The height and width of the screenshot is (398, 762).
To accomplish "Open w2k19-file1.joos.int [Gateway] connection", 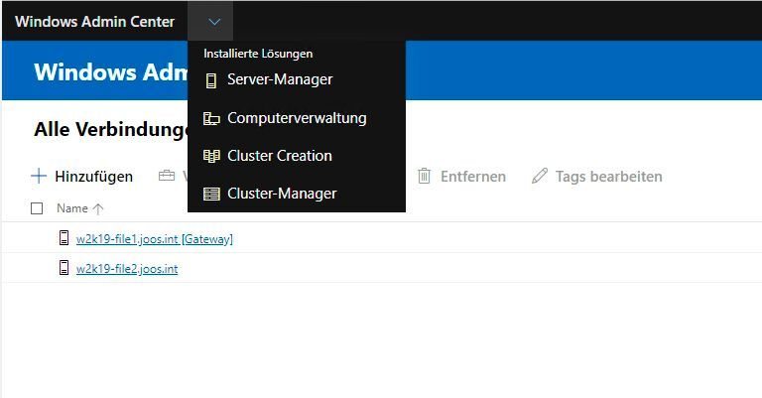I will 155,239.
